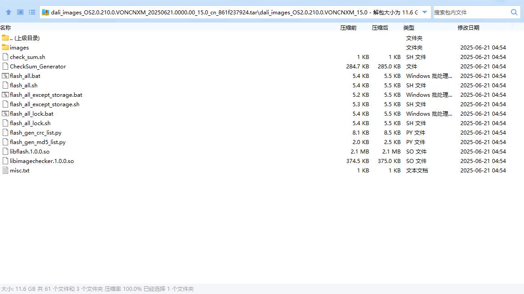Click the SO 文件 type of libflash.1.0.0.so
The image size is (524, 294).
pos(417,152)
